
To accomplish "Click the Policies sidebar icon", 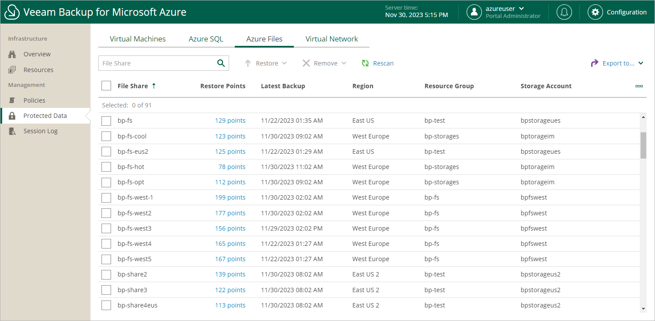I will [x=13, y=100].
